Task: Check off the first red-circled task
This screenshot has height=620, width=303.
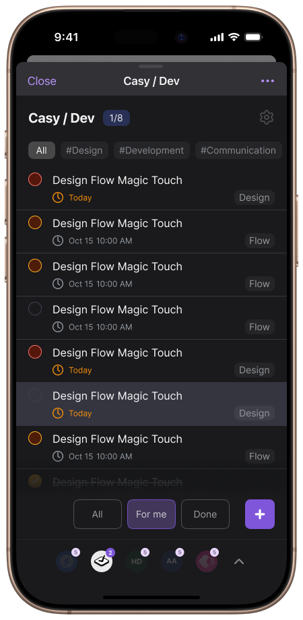Action: pos(35,179)
